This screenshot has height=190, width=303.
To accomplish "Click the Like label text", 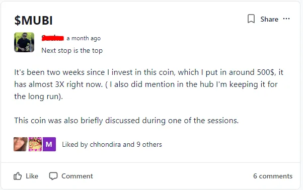I will [x=32, y=176].
